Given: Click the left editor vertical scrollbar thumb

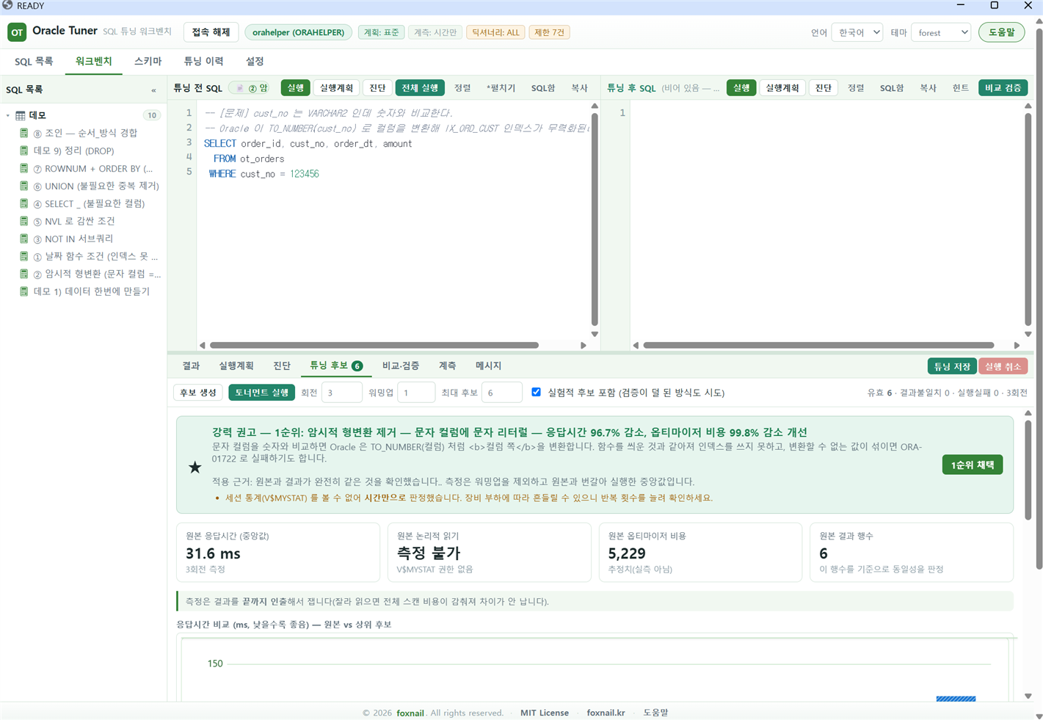Looking at the screenshot, I should click(x=595, y=219).
